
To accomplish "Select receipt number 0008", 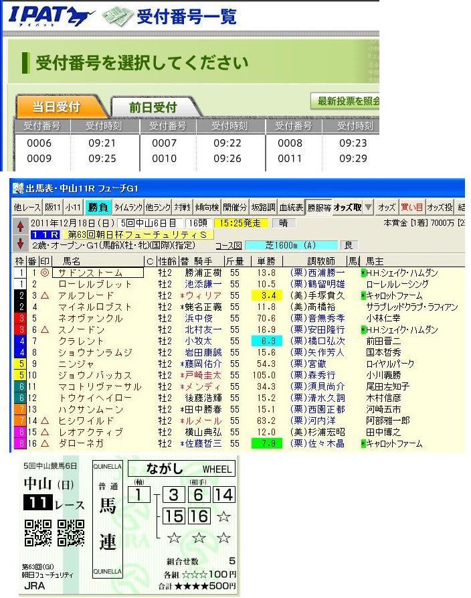I will coord(290,143).
